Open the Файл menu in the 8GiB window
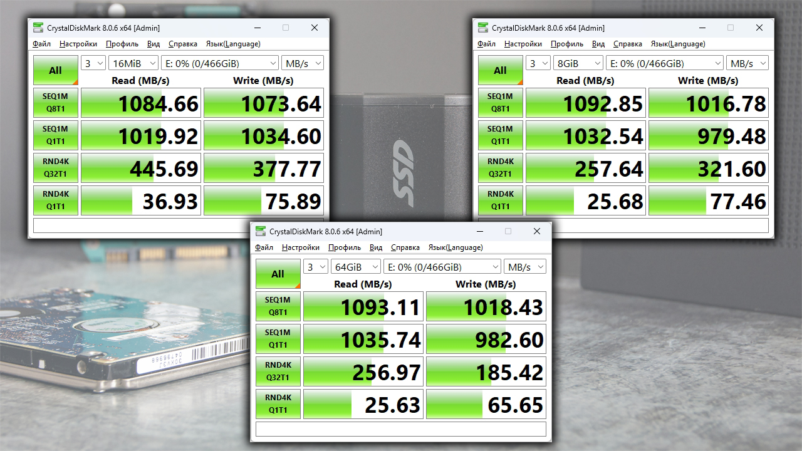This screenshot has width=802, height=451. (486, 44)
